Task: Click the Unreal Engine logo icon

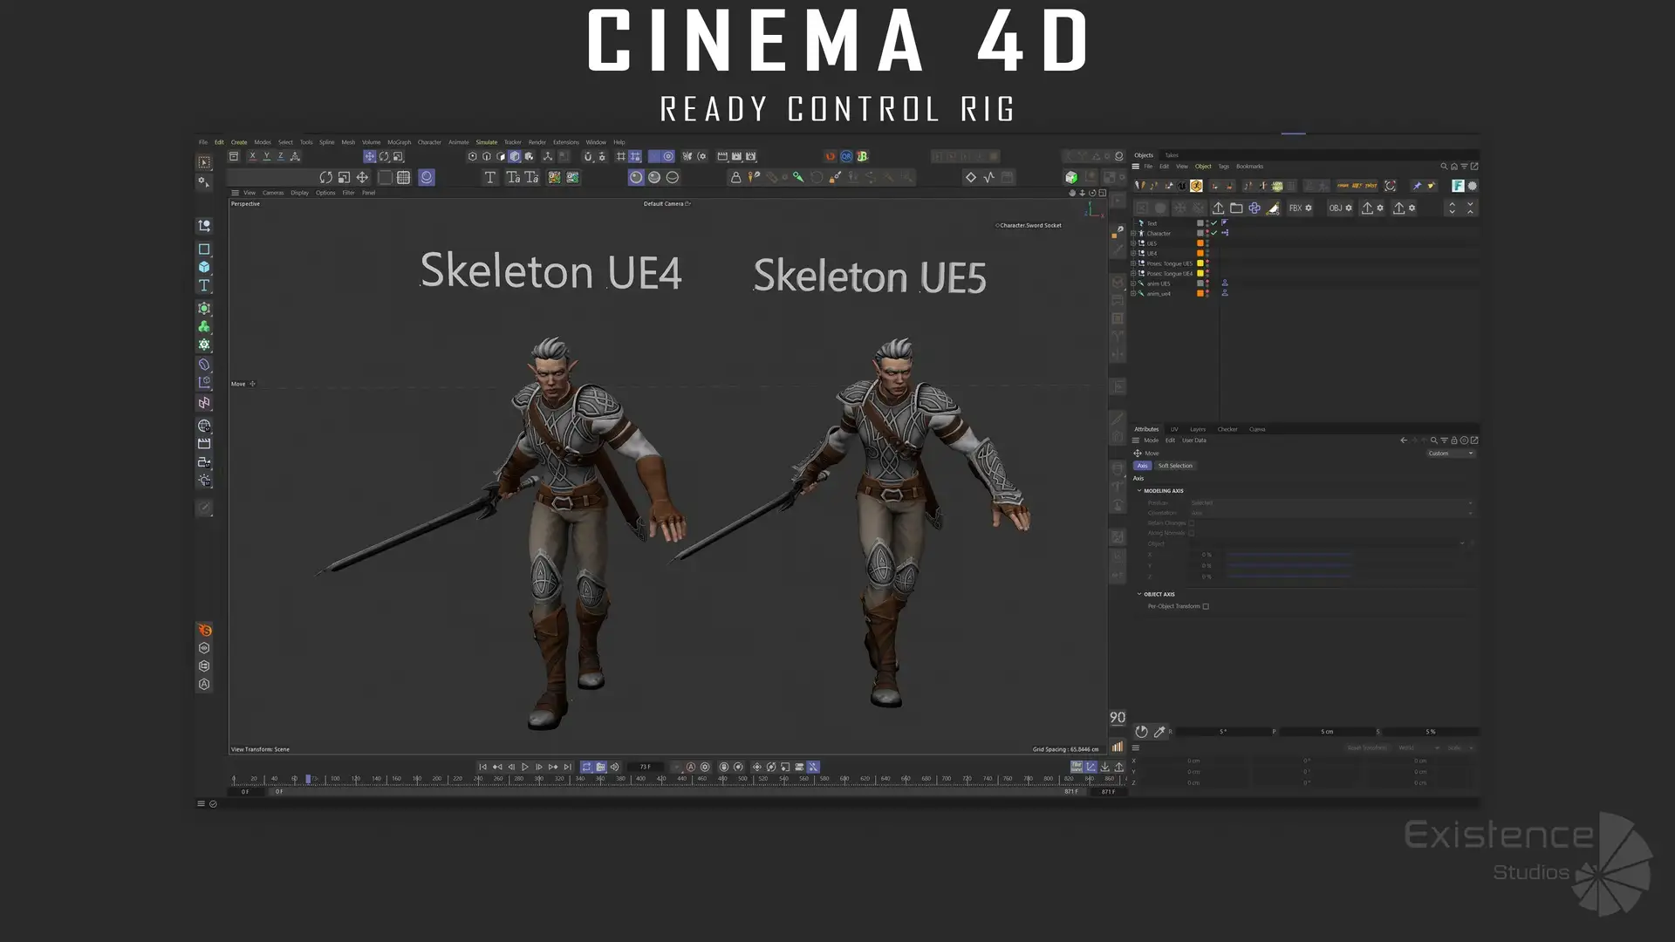Action: (1182, 186)
